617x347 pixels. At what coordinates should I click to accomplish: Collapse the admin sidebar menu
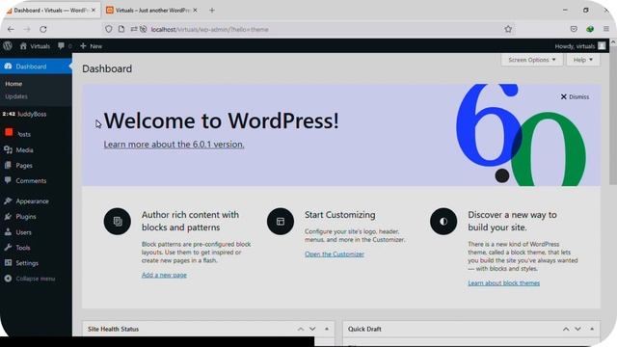coord(30,279)
